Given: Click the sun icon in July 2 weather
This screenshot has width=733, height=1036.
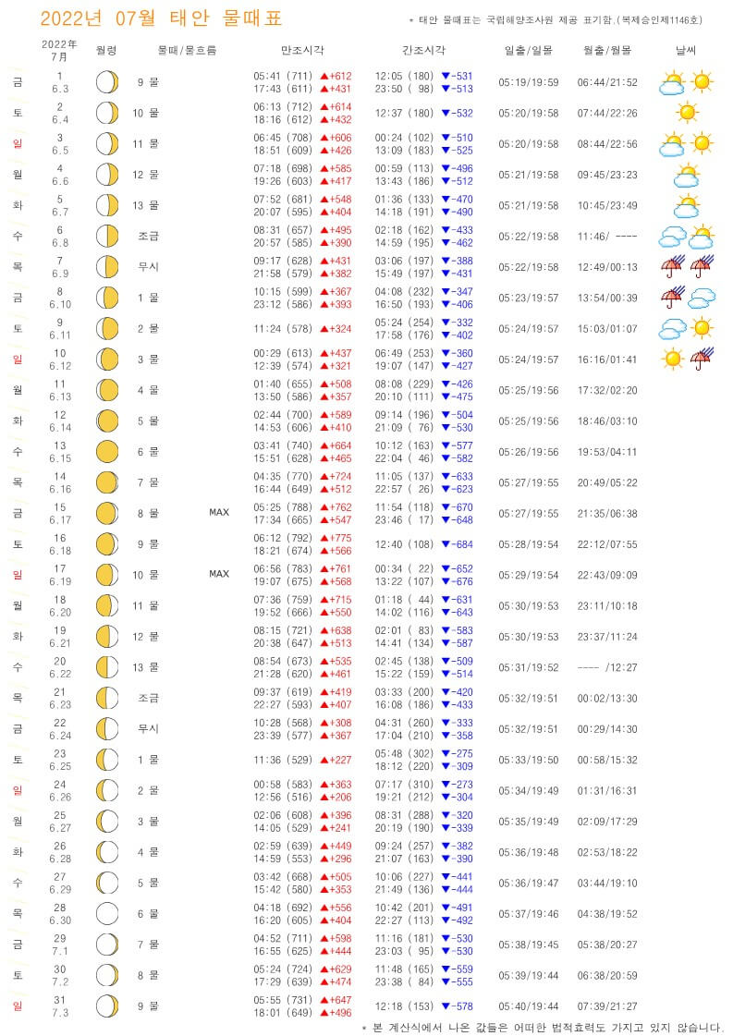Looking at the screenshot, I should [688, 113].
